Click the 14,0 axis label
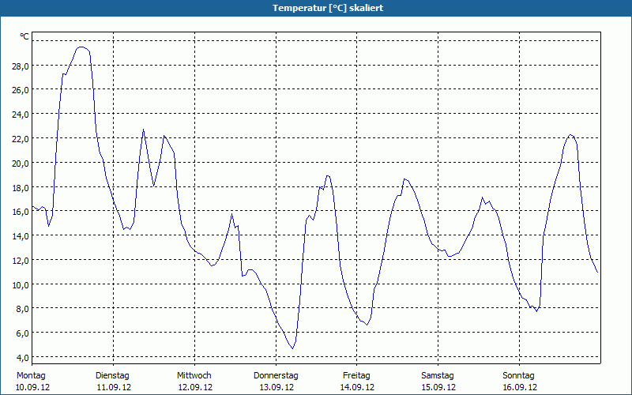The width and height of the screenshot is (632, 395). coord(21,236)
